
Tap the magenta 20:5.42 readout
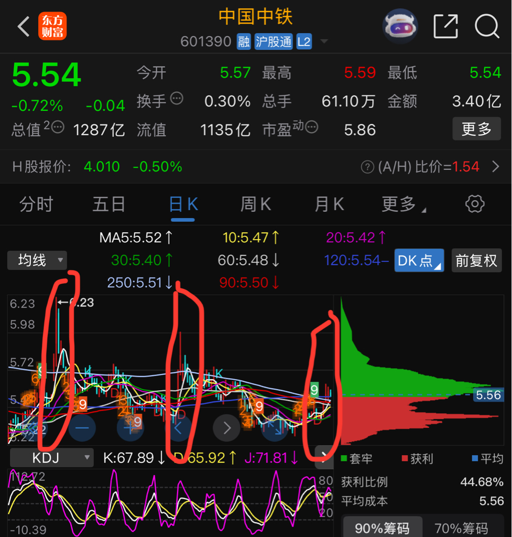coord(356,238)
